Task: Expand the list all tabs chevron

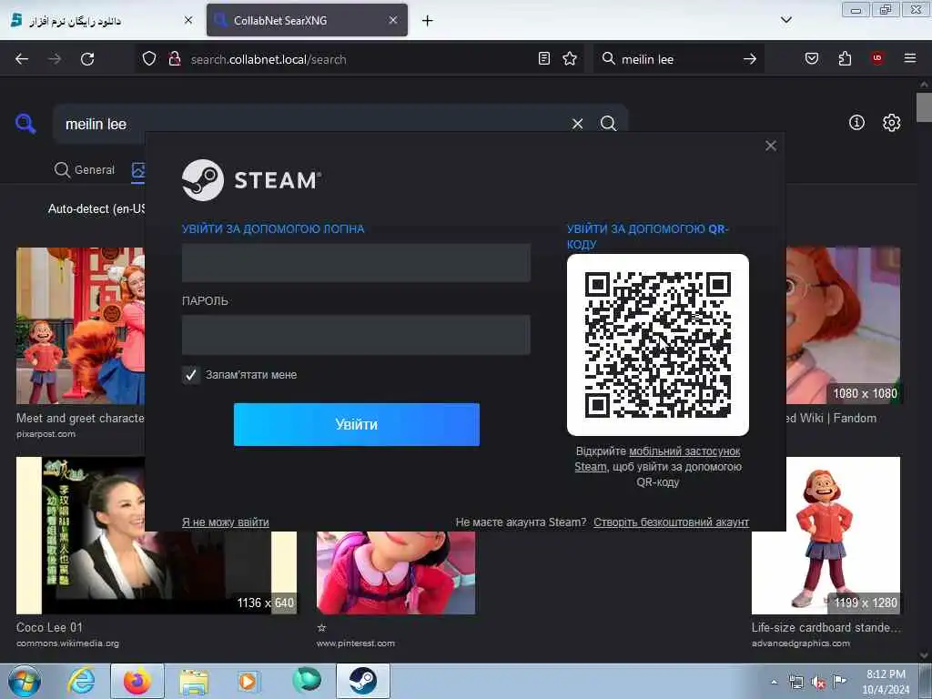Action: coord(785,20)
